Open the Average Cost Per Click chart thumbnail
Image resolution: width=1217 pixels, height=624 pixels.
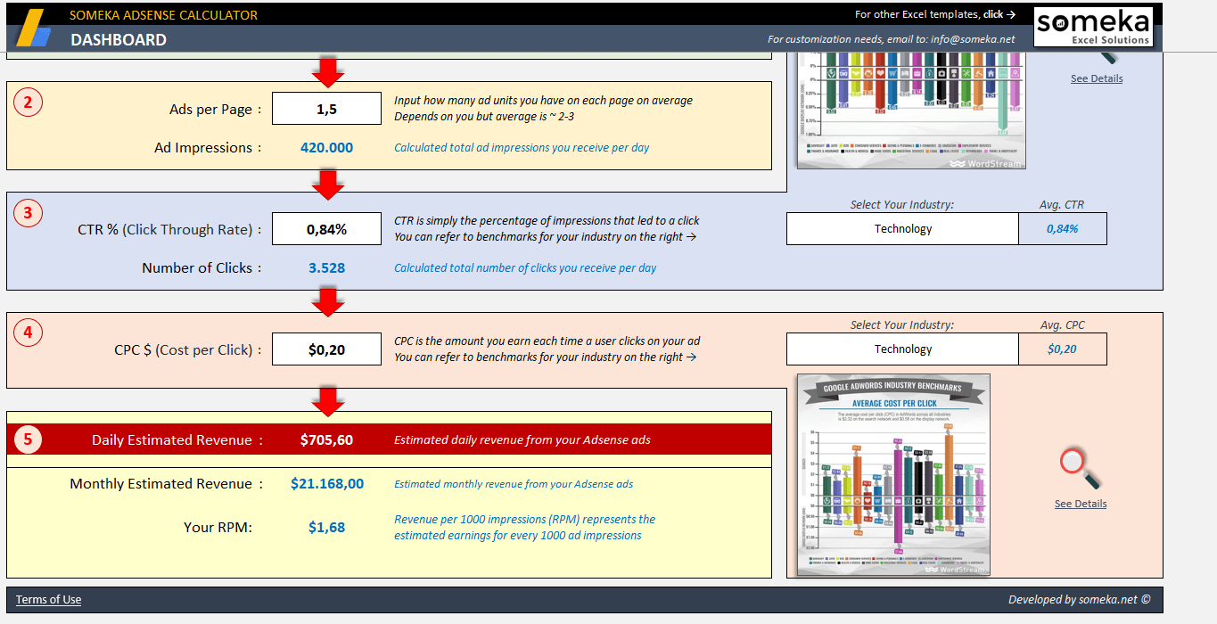tap(893, 474)
